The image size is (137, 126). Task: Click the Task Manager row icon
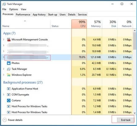9,69
